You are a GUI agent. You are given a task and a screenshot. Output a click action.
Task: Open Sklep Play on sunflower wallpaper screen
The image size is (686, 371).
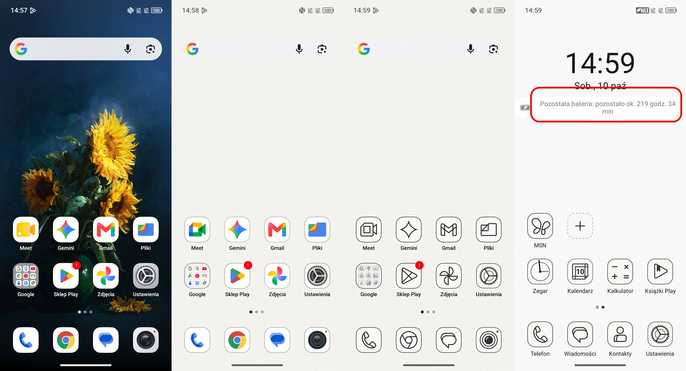coord(66,276)
